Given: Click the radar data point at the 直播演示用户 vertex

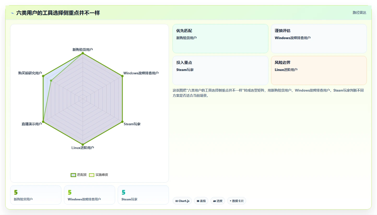Looking at the screenshot, I should click(43, 122).
